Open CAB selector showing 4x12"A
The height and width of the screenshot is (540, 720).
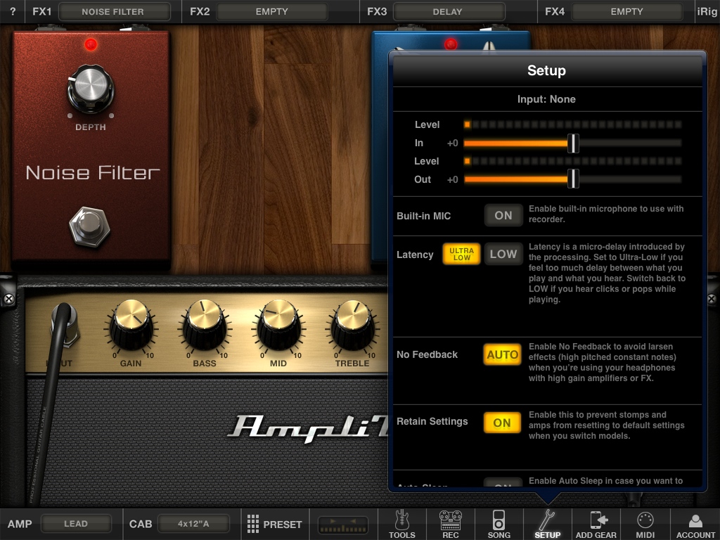[x=193, y=523]
